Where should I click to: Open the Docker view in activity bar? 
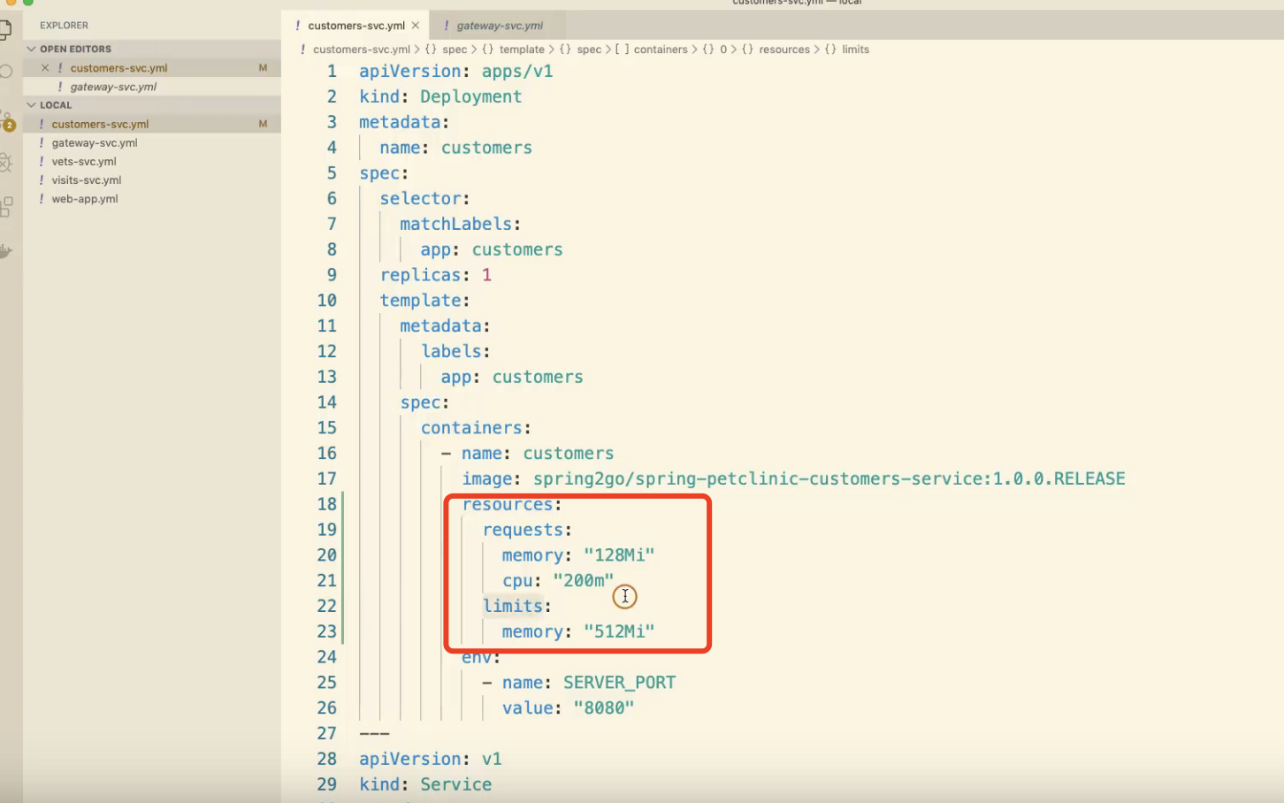pyautogui.click(x=5, y=251)
